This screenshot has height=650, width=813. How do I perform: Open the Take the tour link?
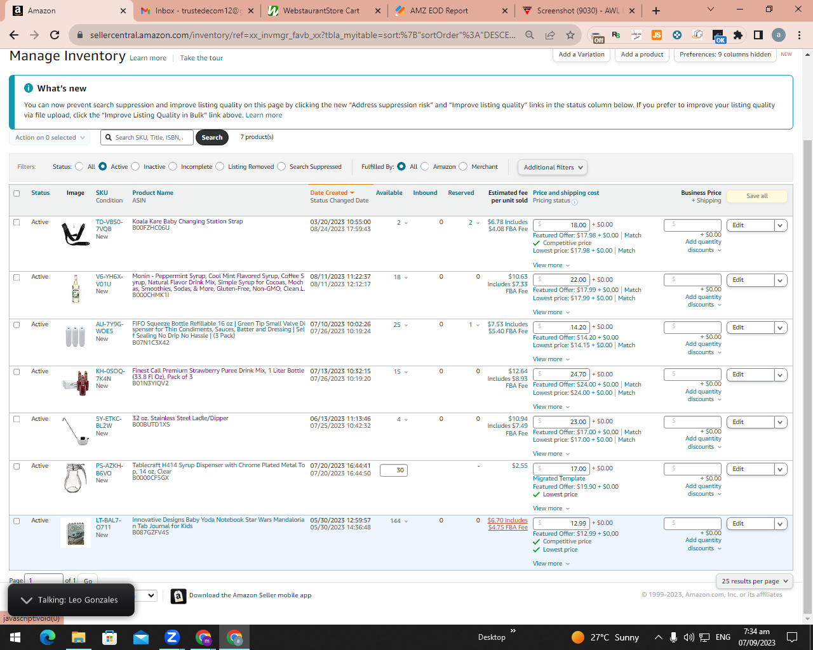click(201, 58)
